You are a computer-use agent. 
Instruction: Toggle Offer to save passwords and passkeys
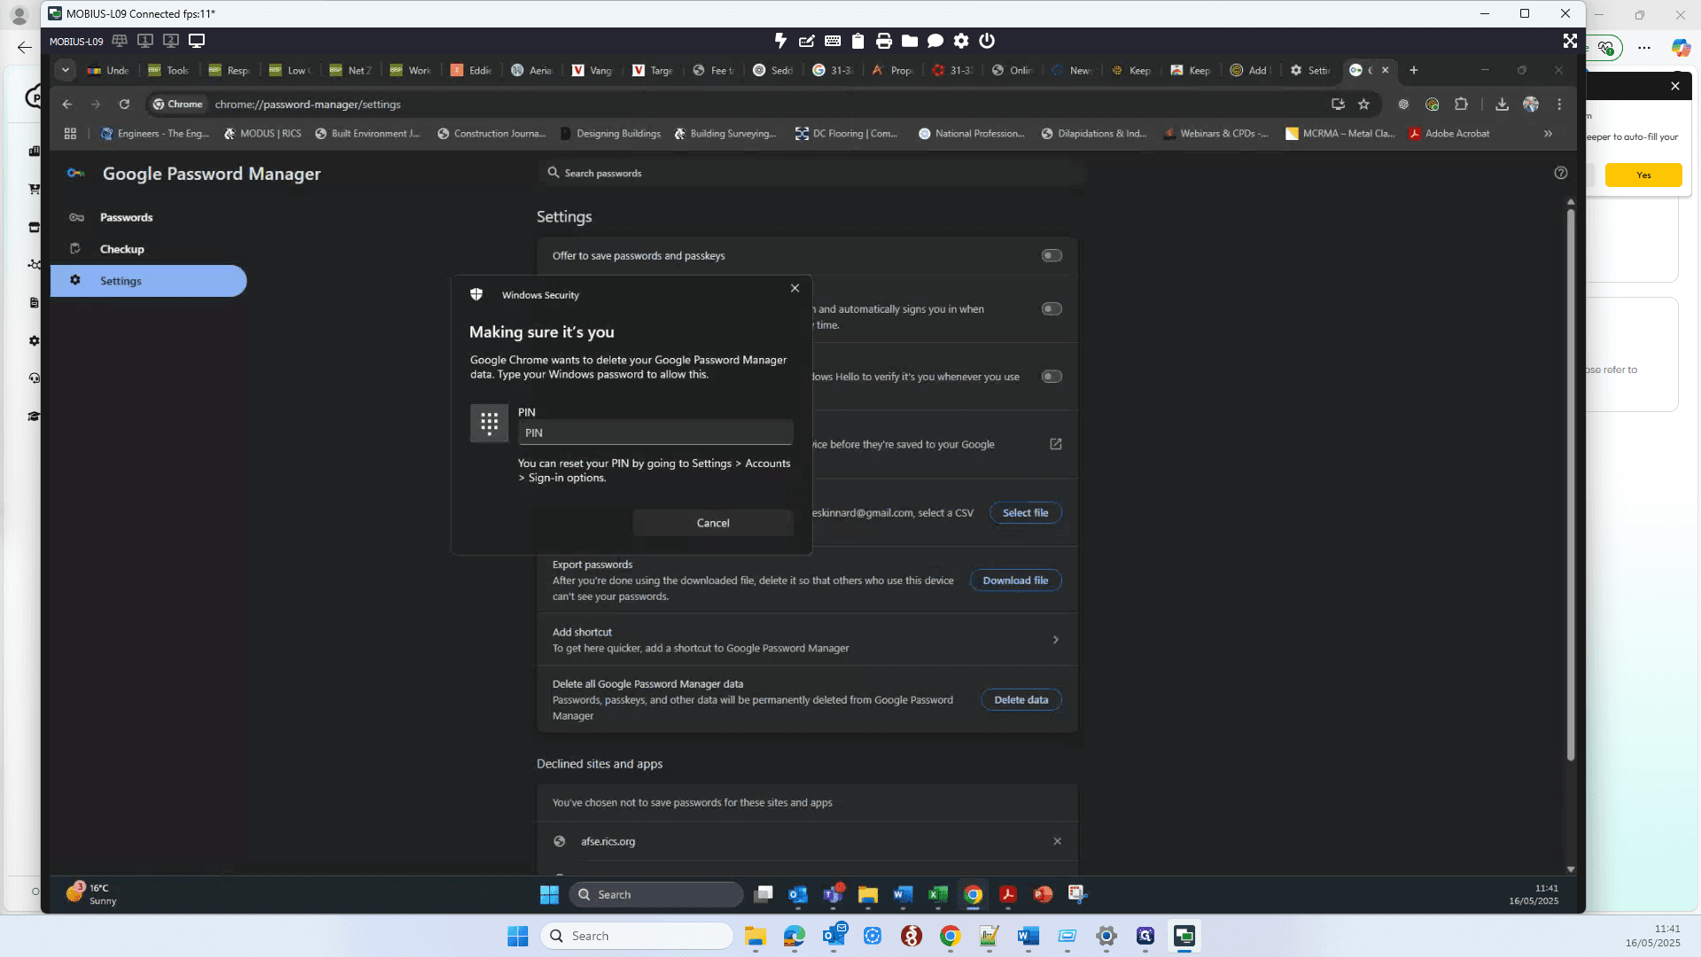coord(1052,256)
